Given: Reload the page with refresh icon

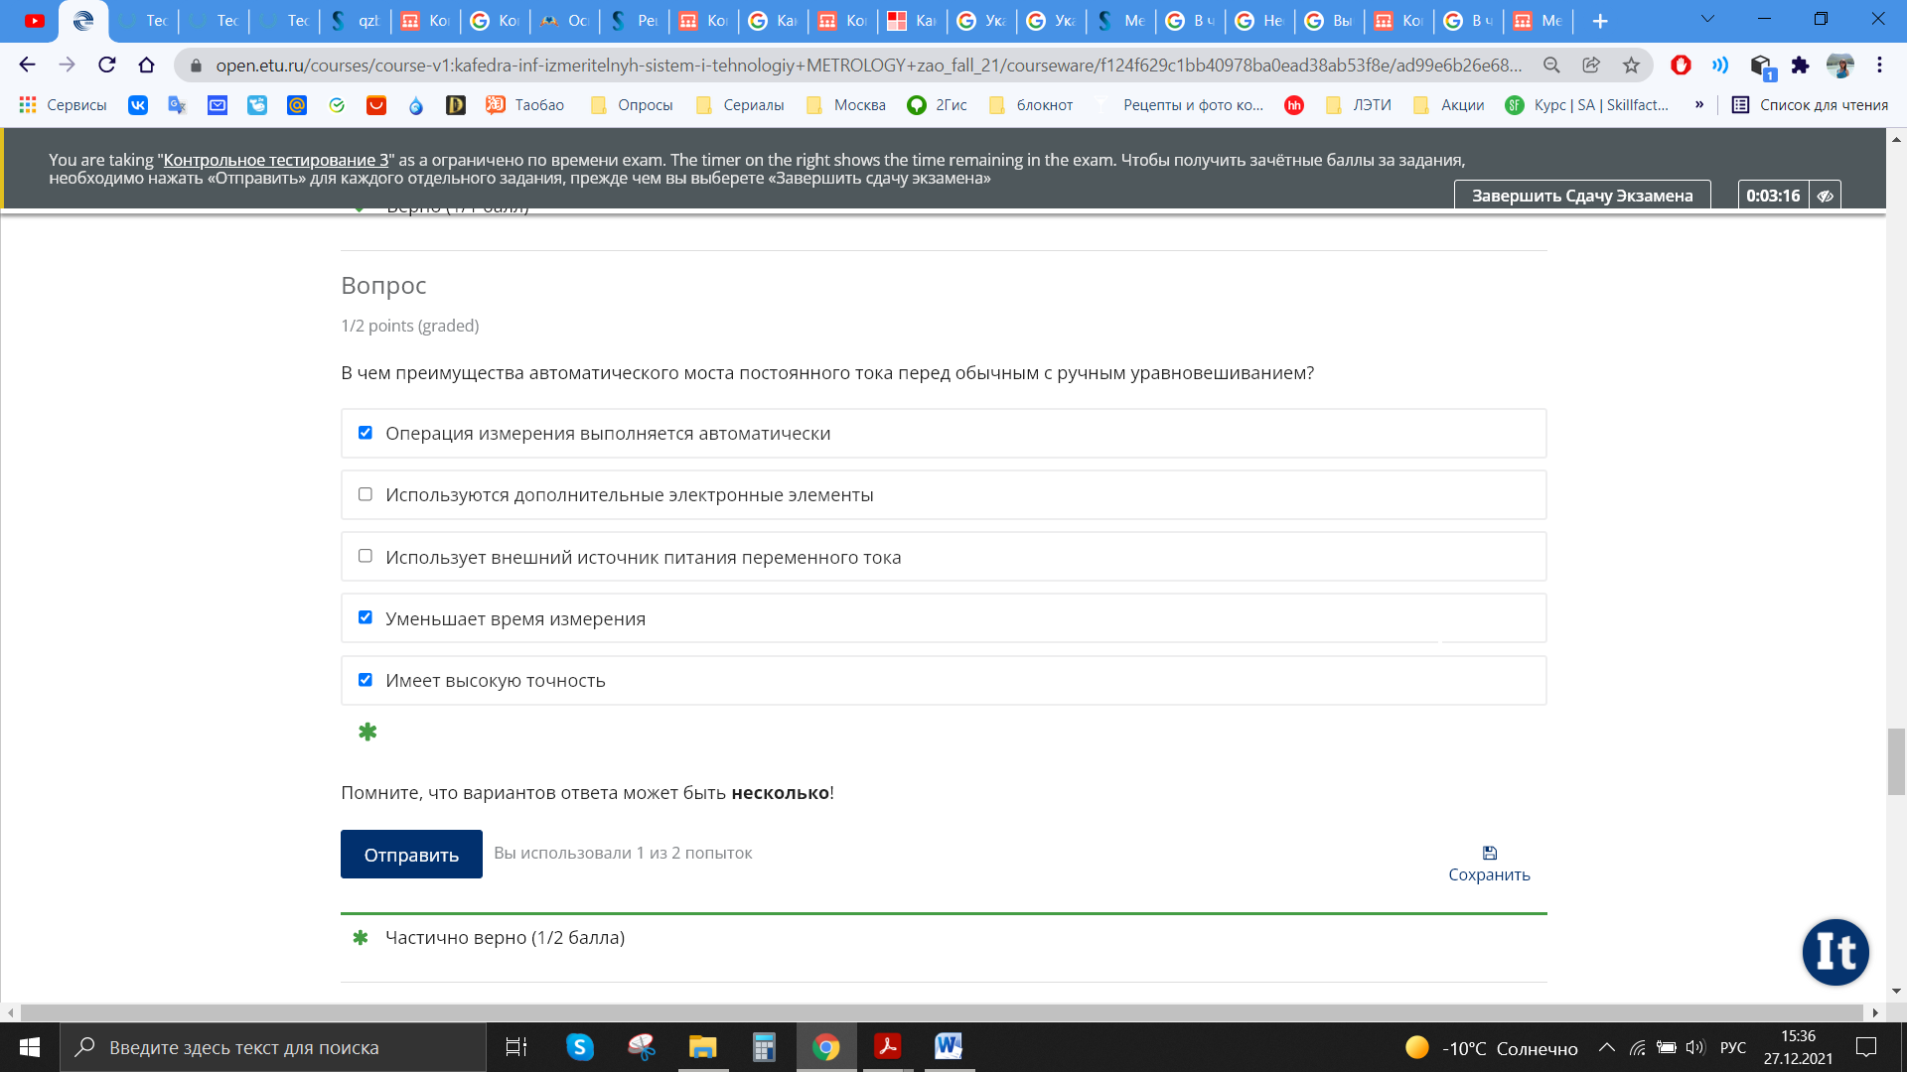Looking at the screenshot, I should (x=106, y=66).
